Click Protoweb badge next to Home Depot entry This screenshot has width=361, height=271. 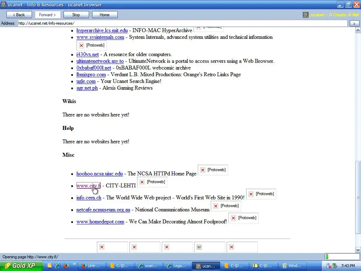[x=244, y=218]
